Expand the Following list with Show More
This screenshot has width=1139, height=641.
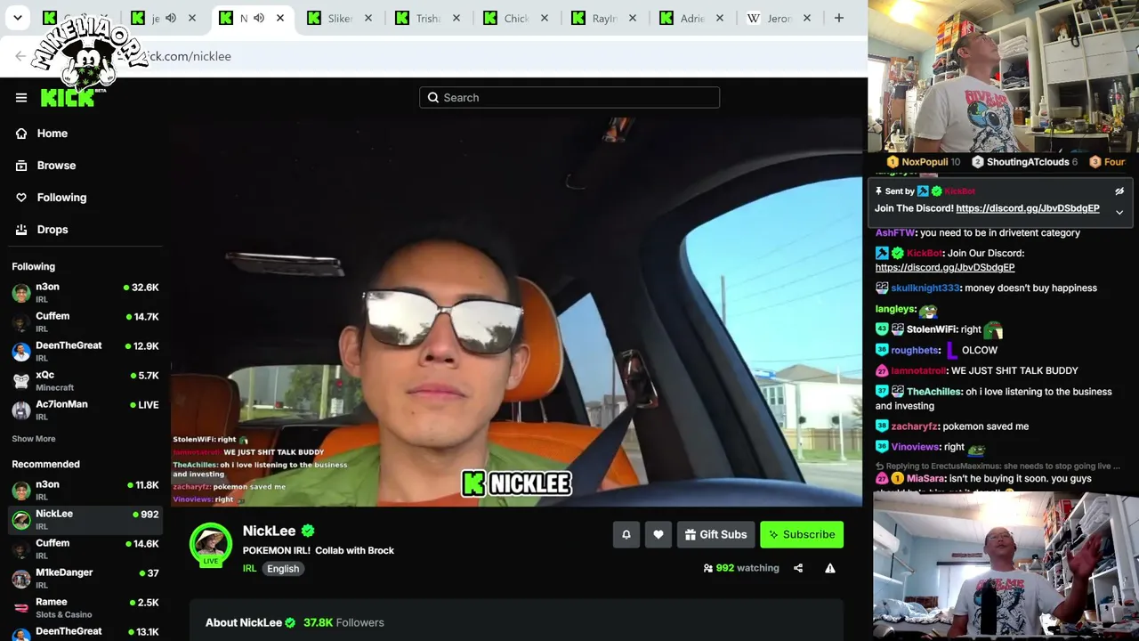pos(34,439)
